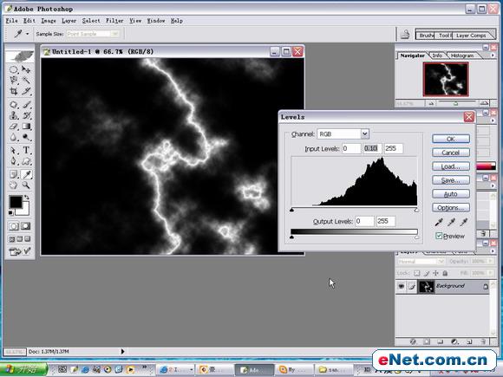Toggle Full Screen Mode
The width and height of the screenshot is (503, 377).
click(x=28, y=239)
